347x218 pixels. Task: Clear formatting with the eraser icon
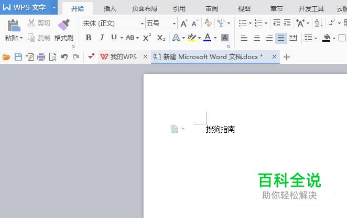pyautogui.click(x=208, y=23)
